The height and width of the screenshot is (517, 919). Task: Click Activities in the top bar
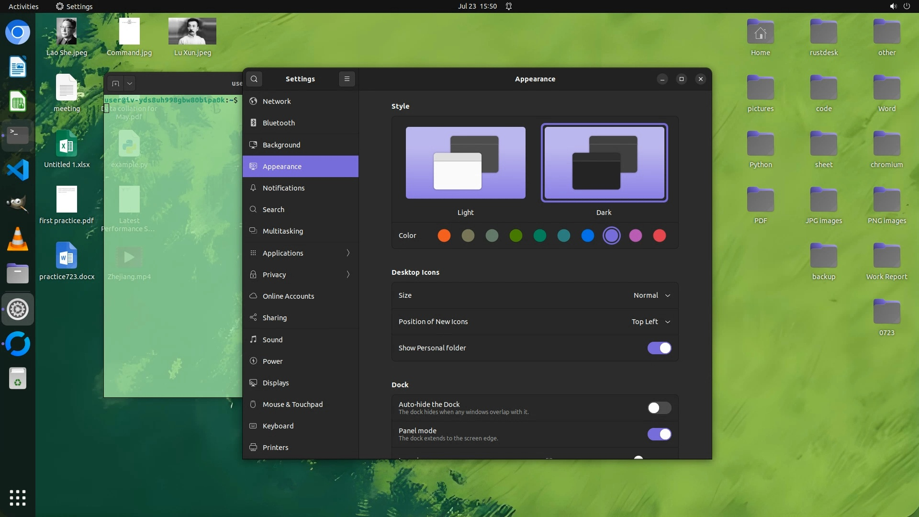tap(23, 6)
